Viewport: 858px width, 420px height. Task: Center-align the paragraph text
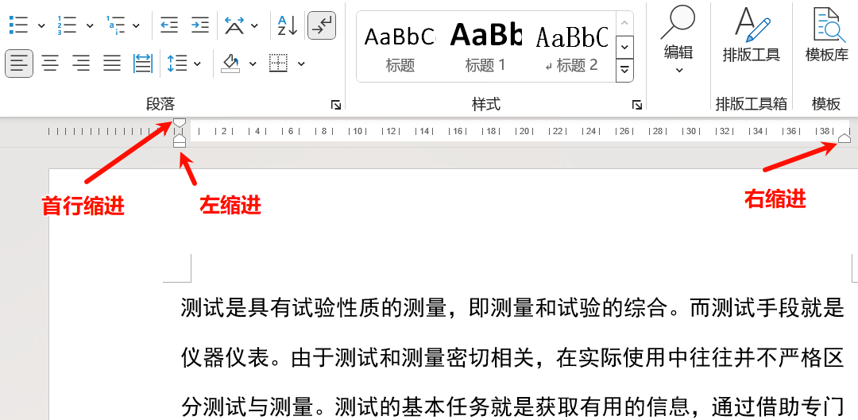(x=51, y=64)
